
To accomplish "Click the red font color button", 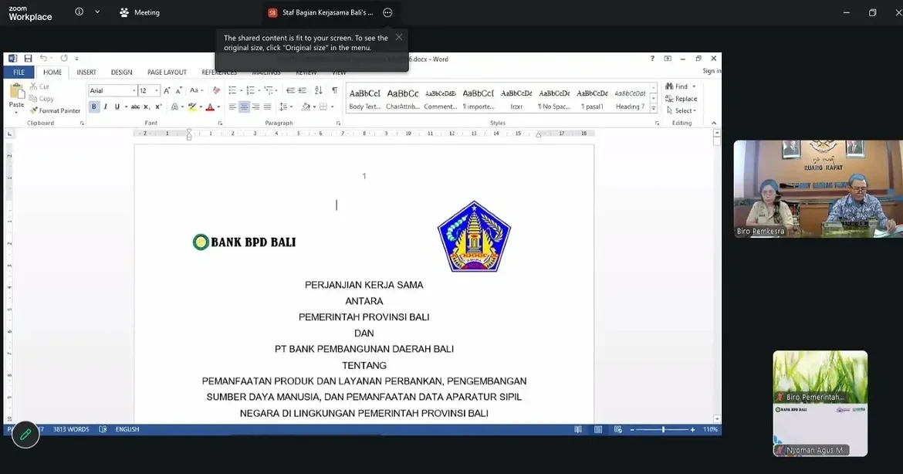I will coord(210,107).
